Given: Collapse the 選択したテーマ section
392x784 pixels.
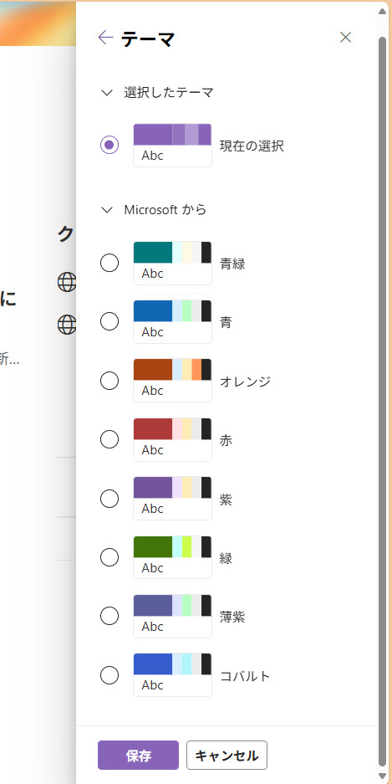Looking at the screenshot, I should (x=107, y=93).
